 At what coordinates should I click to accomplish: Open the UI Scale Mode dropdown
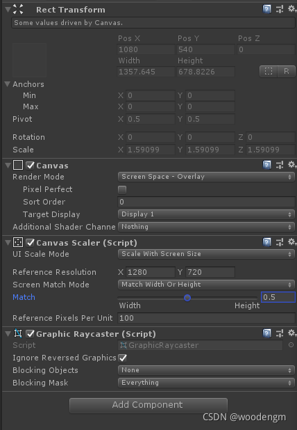(x=206, y=254)
